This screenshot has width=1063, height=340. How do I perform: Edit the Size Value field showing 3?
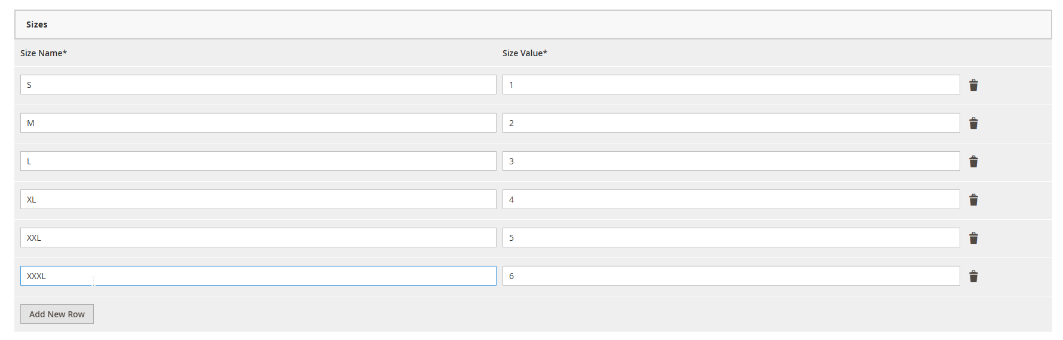[731, 161]
